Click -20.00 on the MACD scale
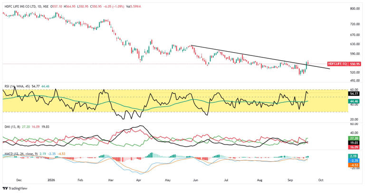Viewport: 365px width, 193px height. pyautogui.click(x=355, y=168)
